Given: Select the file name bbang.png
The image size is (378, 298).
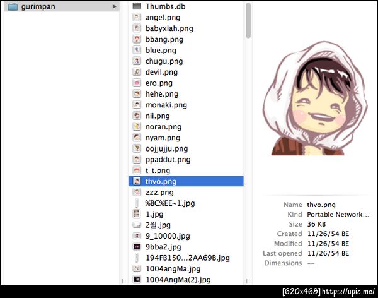Looking at the screenshot, I should [x=164, y=39].
